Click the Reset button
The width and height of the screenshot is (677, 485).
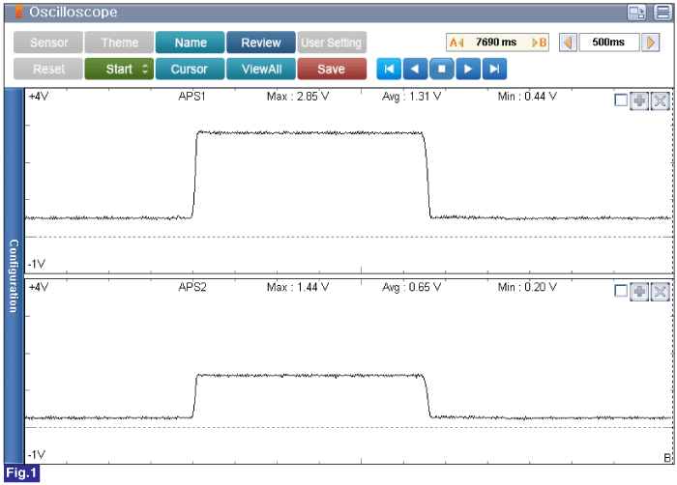coord(48,69)
